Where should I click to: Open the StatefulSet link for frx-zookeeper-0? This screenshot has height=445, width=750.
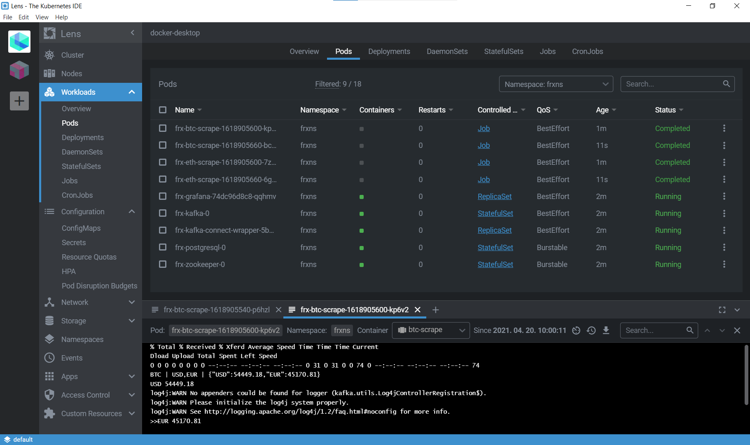pos(495,264)
